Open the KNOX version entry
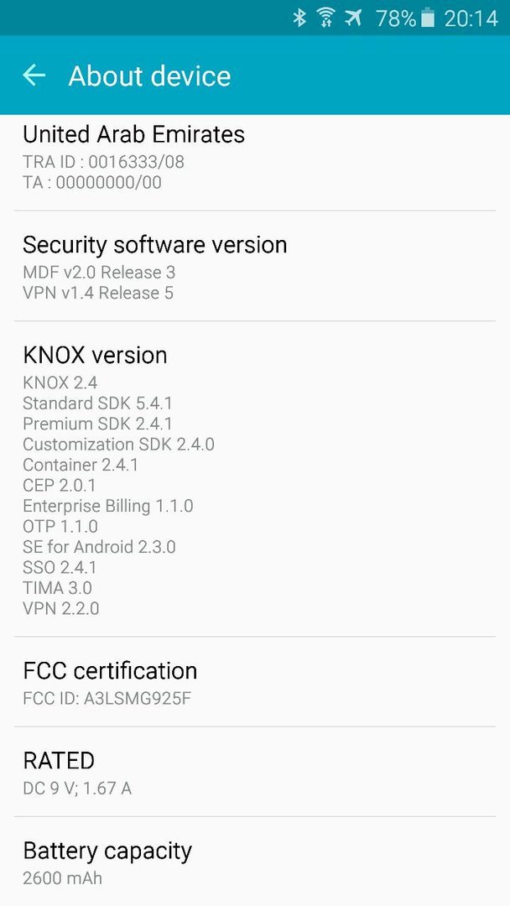The image size is (510, 906). [255, 479]
